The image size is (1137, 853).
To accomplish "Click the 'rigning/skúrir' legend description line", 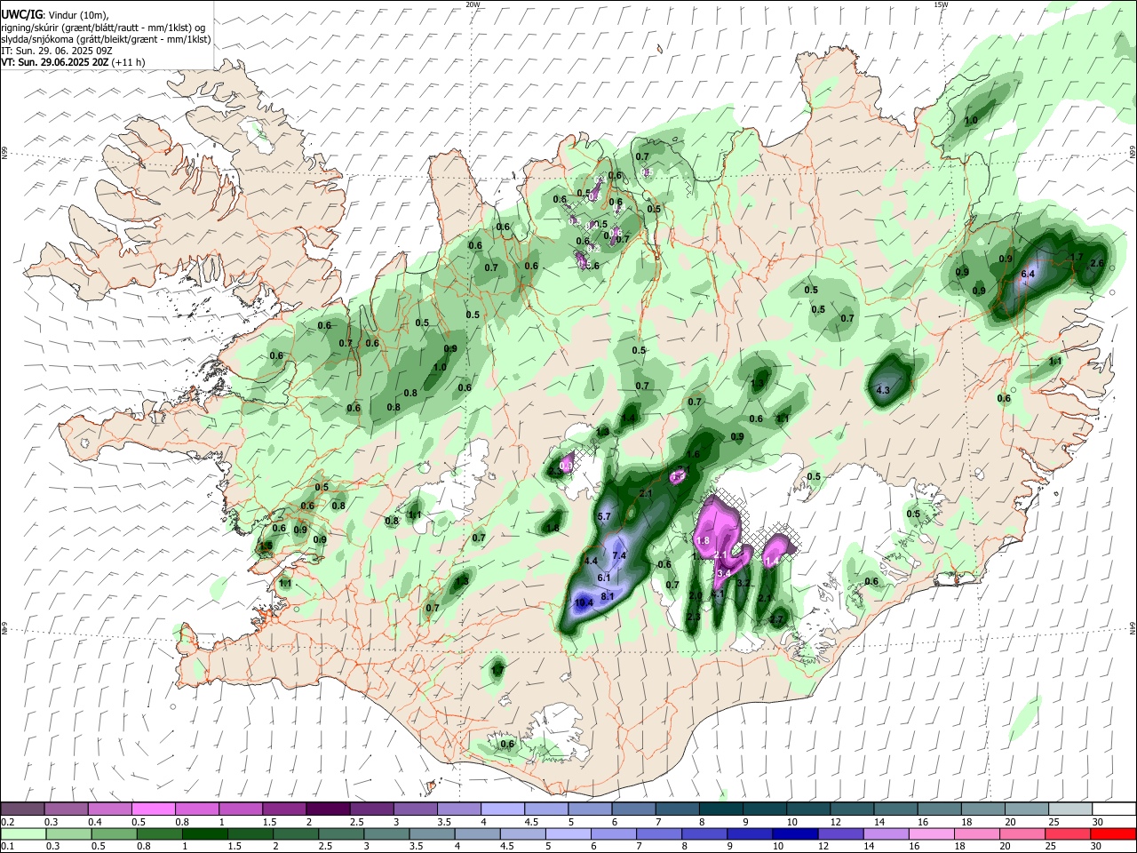I will pyautogui.click(x=105, y=28).
